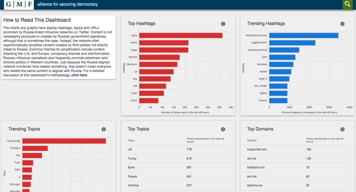Open the Trending Hashtags info icon
The image size is (356, 192).
(x=342, y=24)
